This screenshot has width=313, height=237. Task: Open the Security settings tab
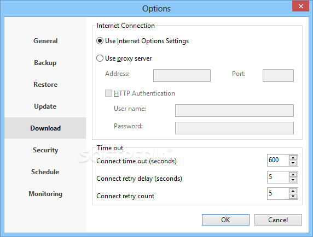click(x=45, y=150)
